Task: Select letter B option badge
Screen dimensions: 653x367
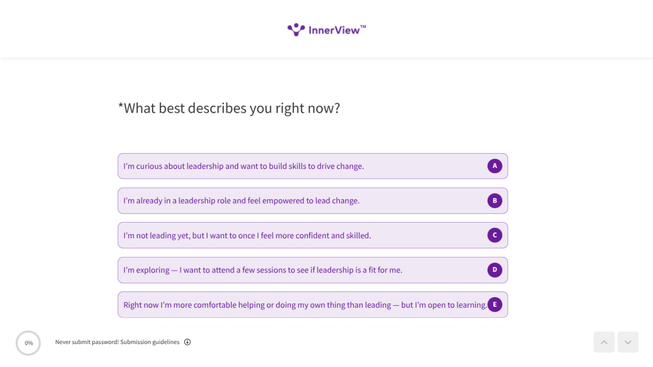Action: pos(494,201)
